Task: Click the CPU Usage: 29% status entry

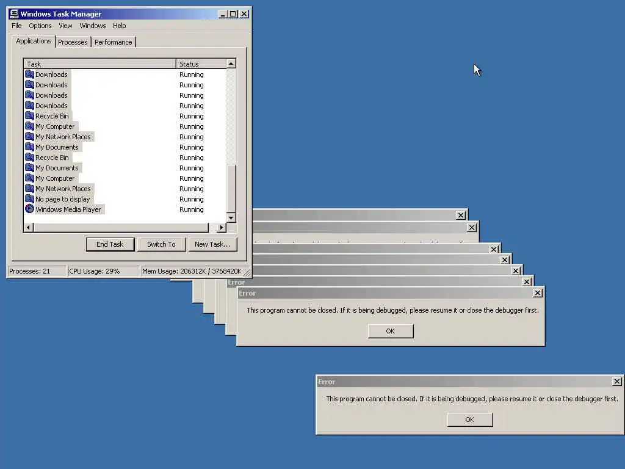Action: (104, 271)
